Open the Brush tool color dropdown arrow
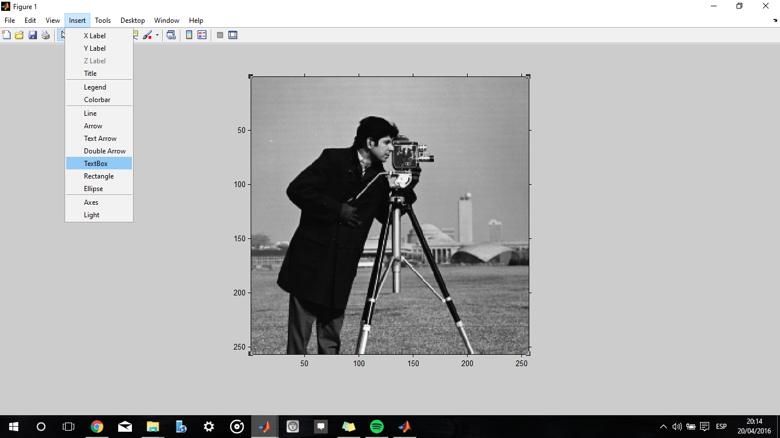This screenshot has width=780, height=438. point(157,35)
